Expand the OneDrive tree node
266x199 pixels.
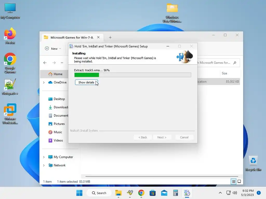point(44,82)
